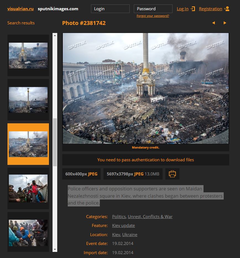Screen dimensions: 240x258
Task: Focus the Password input field
Action: point(153,9)
